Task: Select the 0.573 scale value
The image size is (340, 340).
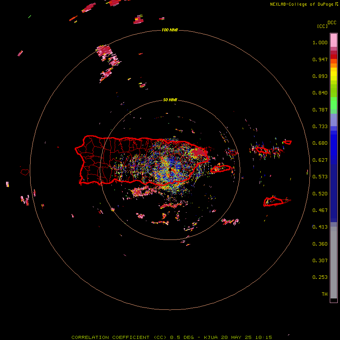Action: pos(320,177)
